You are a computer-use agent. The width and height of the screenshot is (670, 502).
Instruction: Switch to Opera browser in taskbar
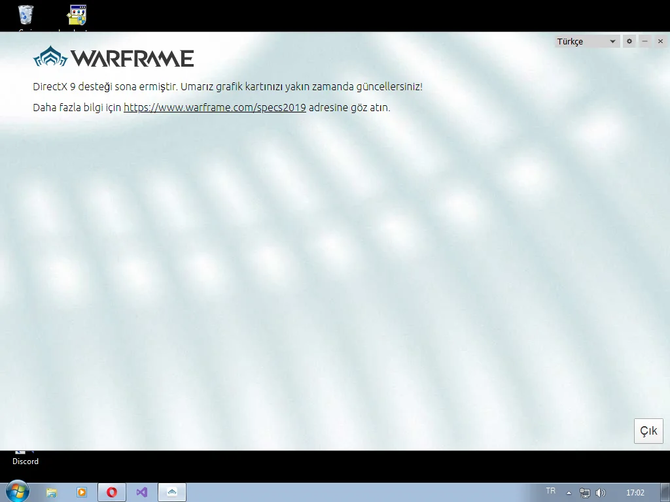click(x=112, y=492)
